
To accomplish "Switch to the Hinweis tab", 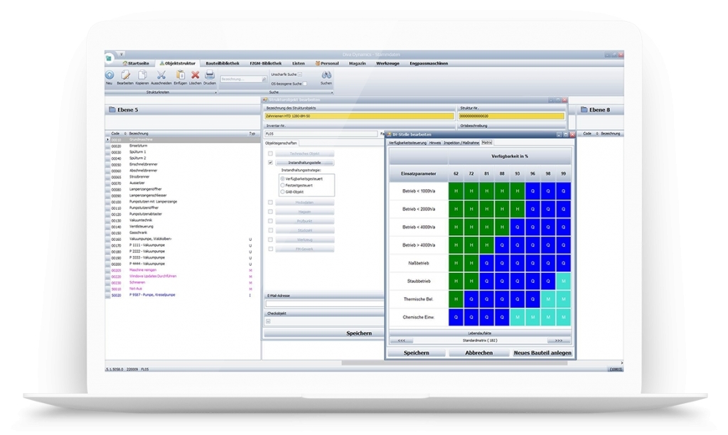I will pyautogui.click(x=434, y=143).
